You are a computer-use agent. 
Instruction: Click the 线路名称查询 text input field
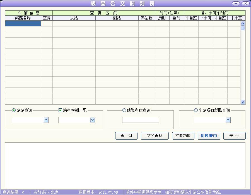(x=140, y=120)
